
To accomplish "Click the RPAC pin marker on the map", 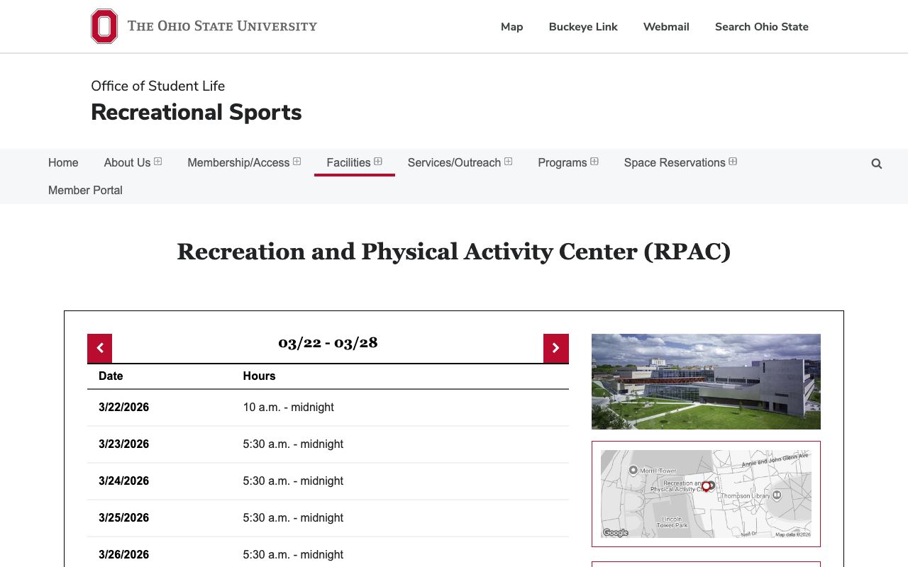I will pyautogui.click(x=706, y=485).
